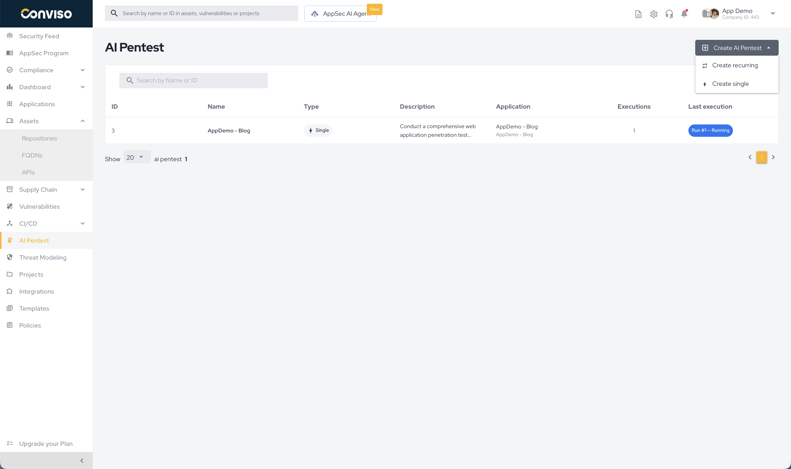This screenshot has width=791, height=469.
Task: Click the recurring arrows icon in dropdown
Action: 705,66
